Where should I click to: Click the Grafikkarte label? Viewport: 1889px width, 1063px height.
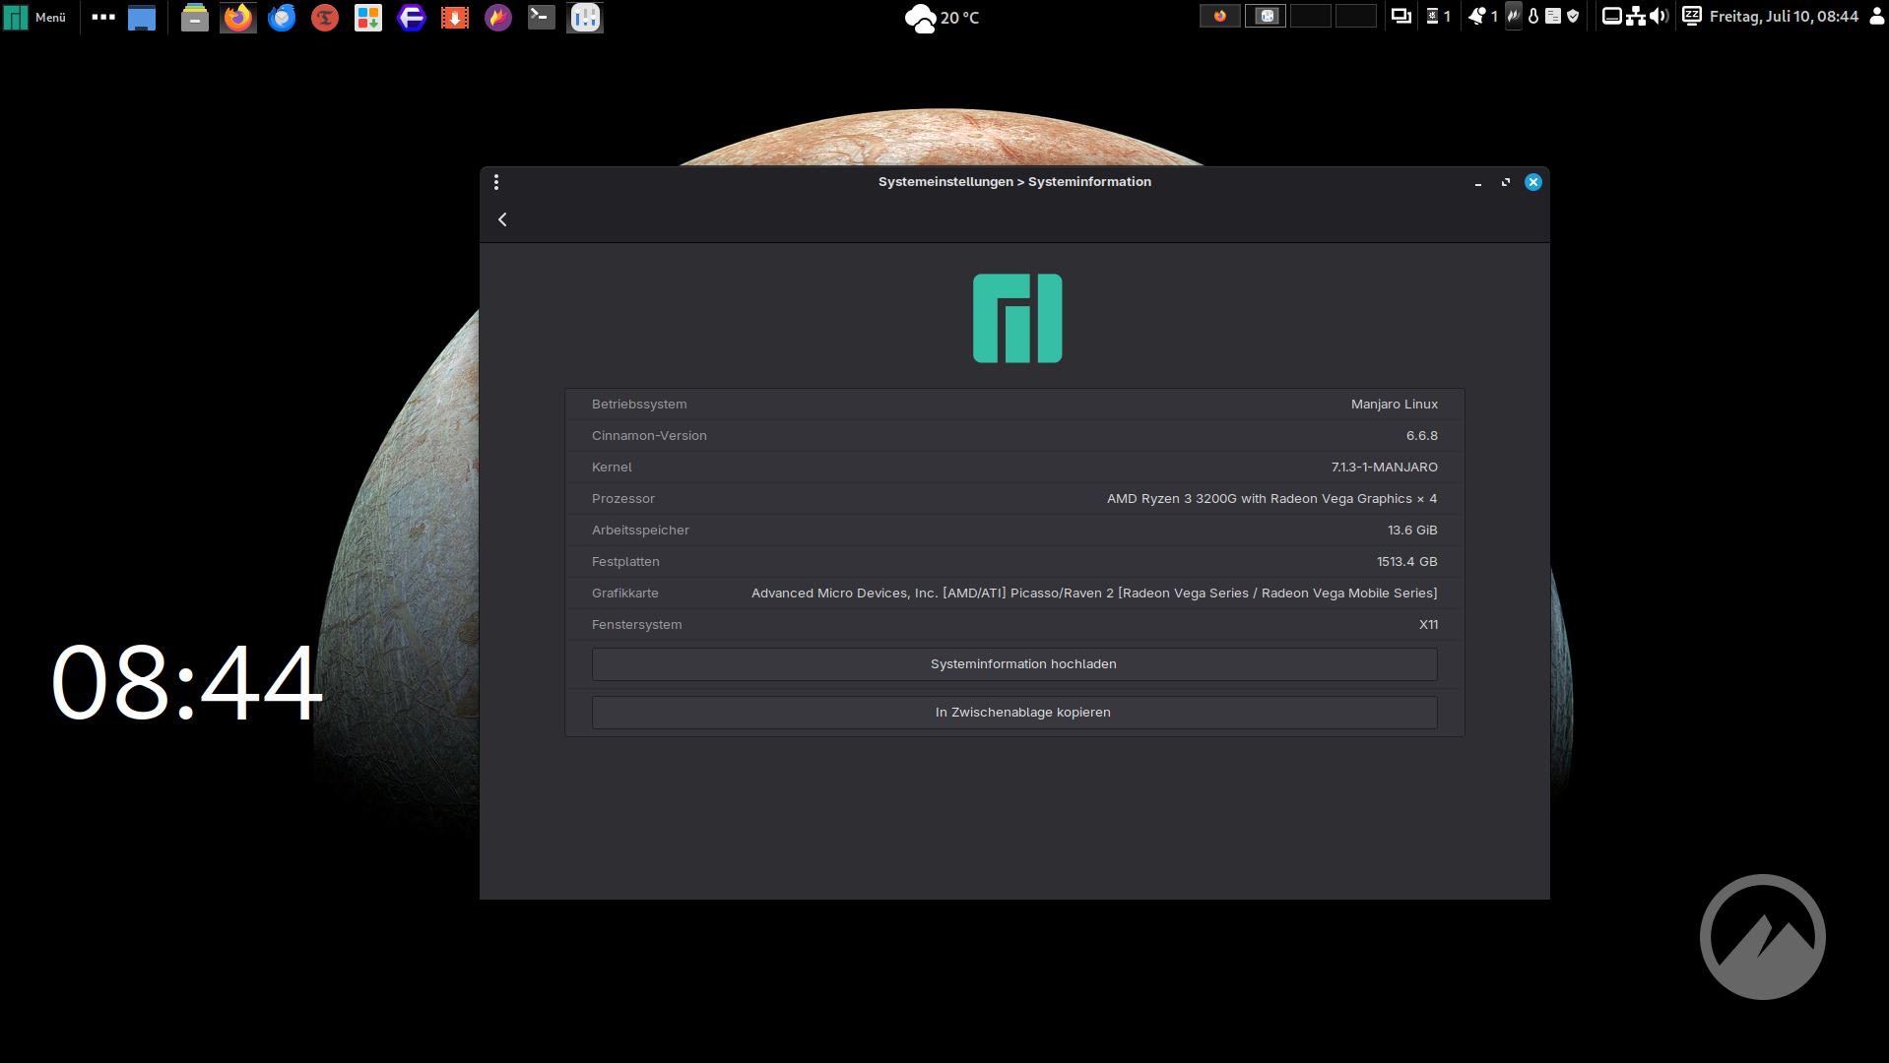[x=625, y=594]
